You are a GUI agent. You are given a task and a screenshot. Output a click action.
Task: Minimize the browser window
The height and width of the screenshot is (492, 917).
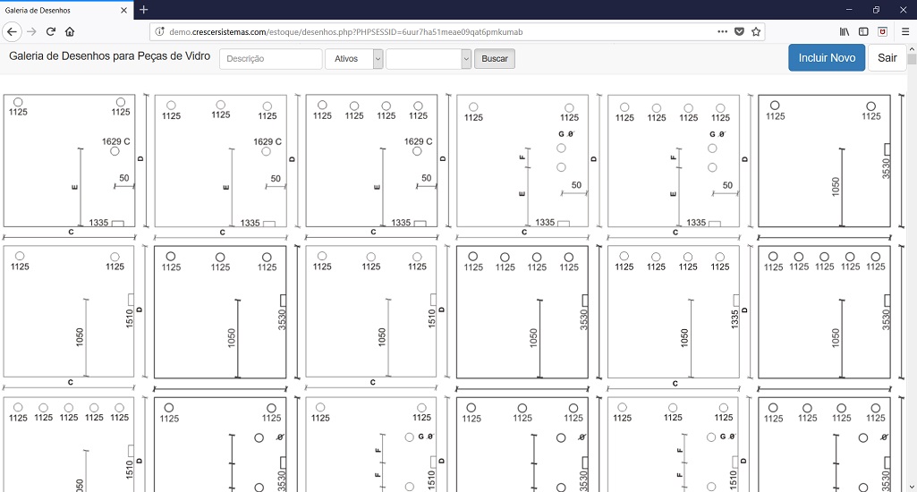tap(849, 10)
